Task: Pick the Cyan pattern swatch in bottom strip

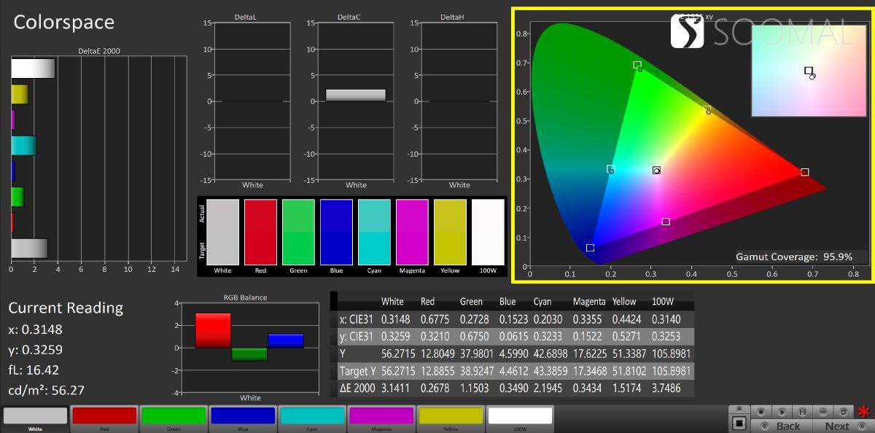Action: point(312,416)
